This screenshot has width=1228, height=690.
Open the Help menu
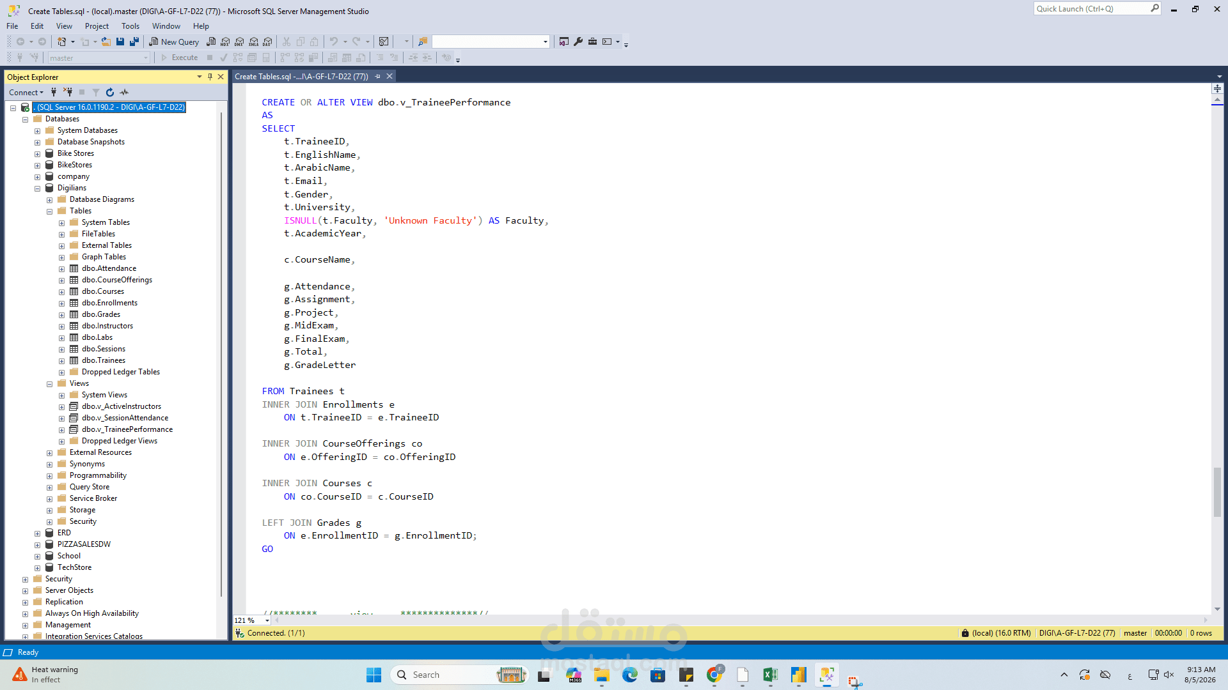(201, 26)
